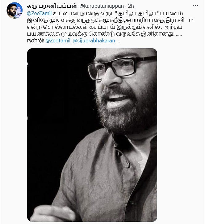Image resolution: width=205 pixels, height=224 pixels.
Task: Open the three-dot more options menu
Action: pos(195,6)
